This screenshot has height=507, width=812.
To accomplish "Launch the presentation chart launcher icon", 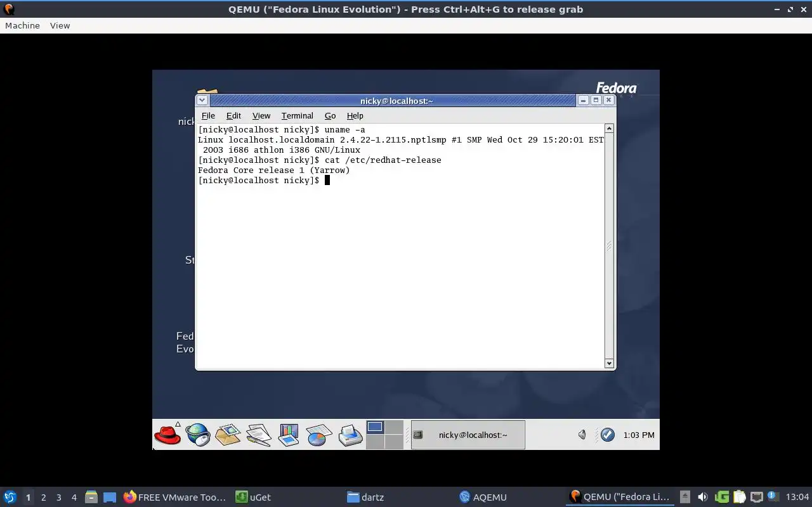I will click(x=289, y=435).
